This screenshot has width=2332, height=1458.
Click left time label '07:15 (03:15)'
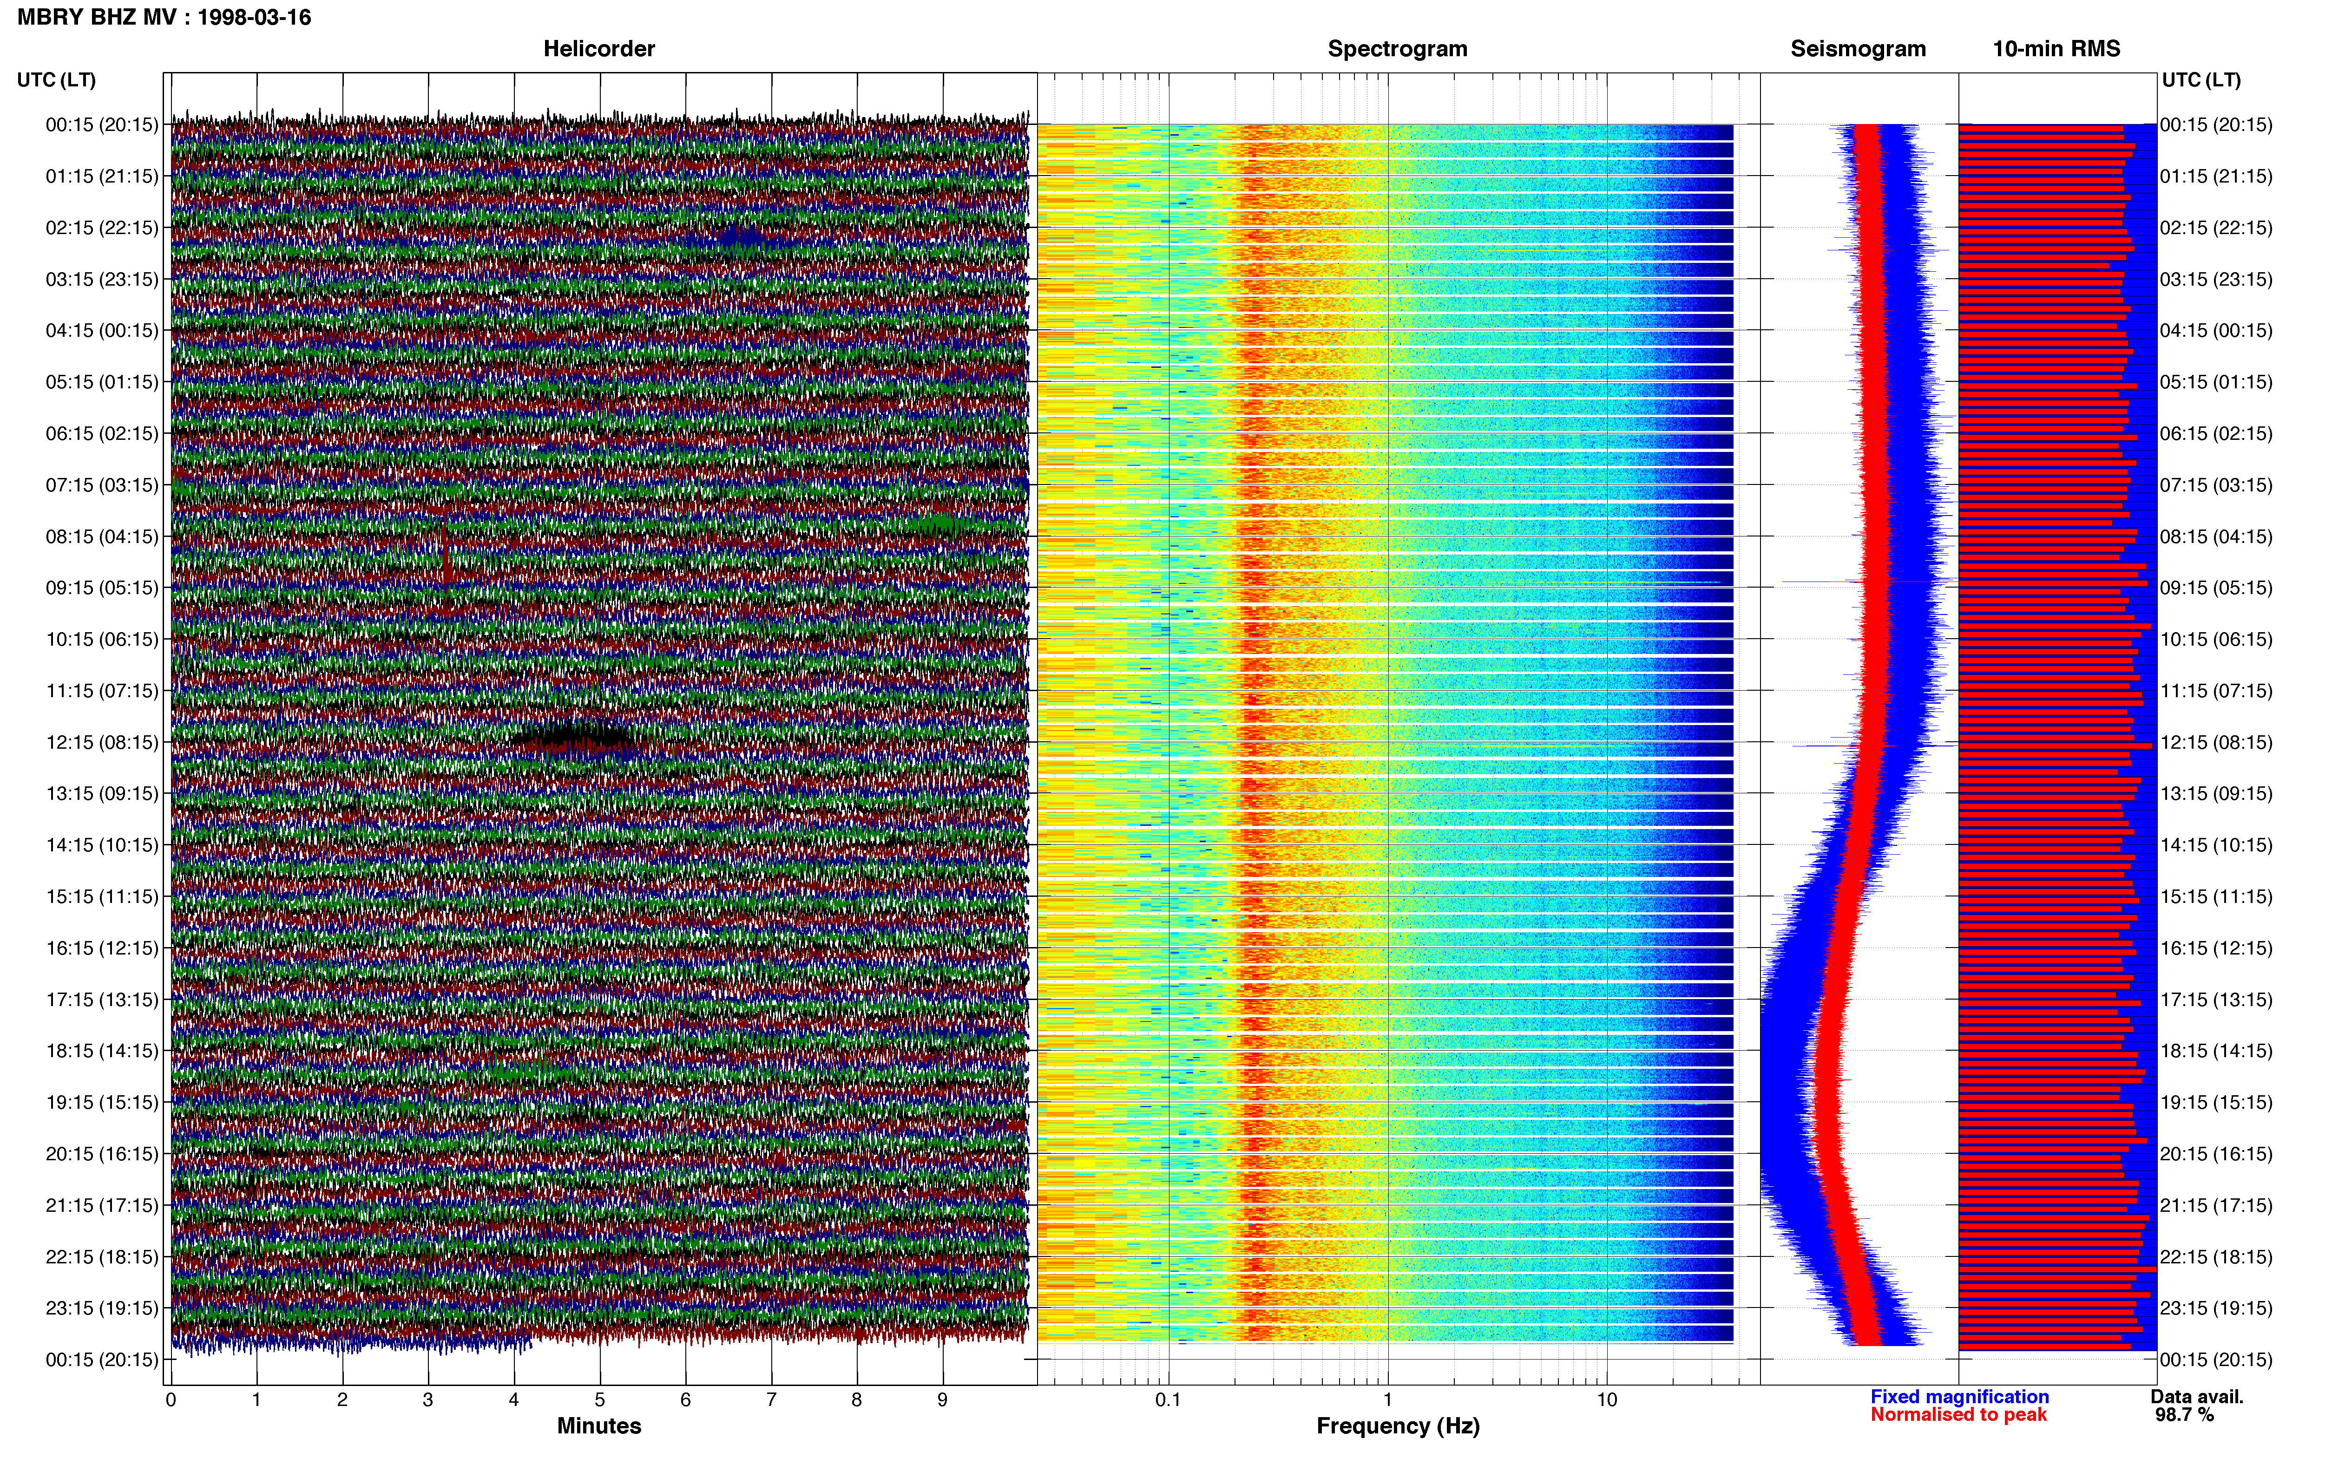pyautogui.click(x=101, y=485)
